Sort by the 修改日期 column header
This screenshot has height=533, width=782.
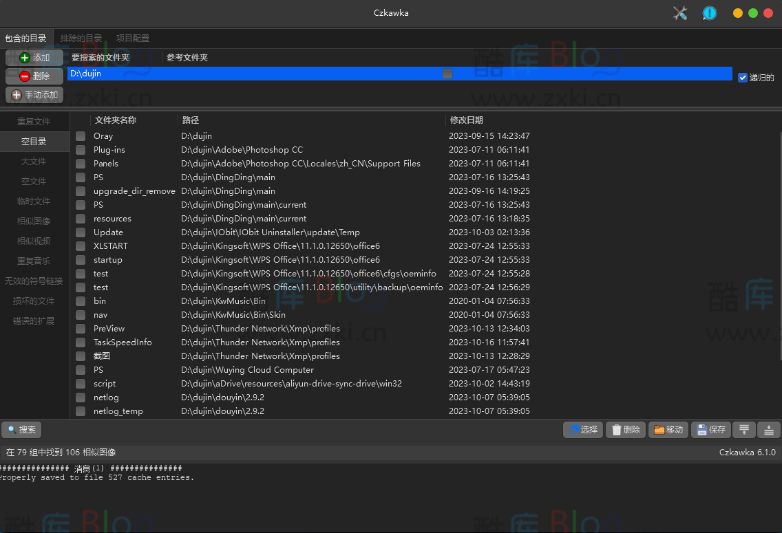pyautogui.click(x=467, y=120)
